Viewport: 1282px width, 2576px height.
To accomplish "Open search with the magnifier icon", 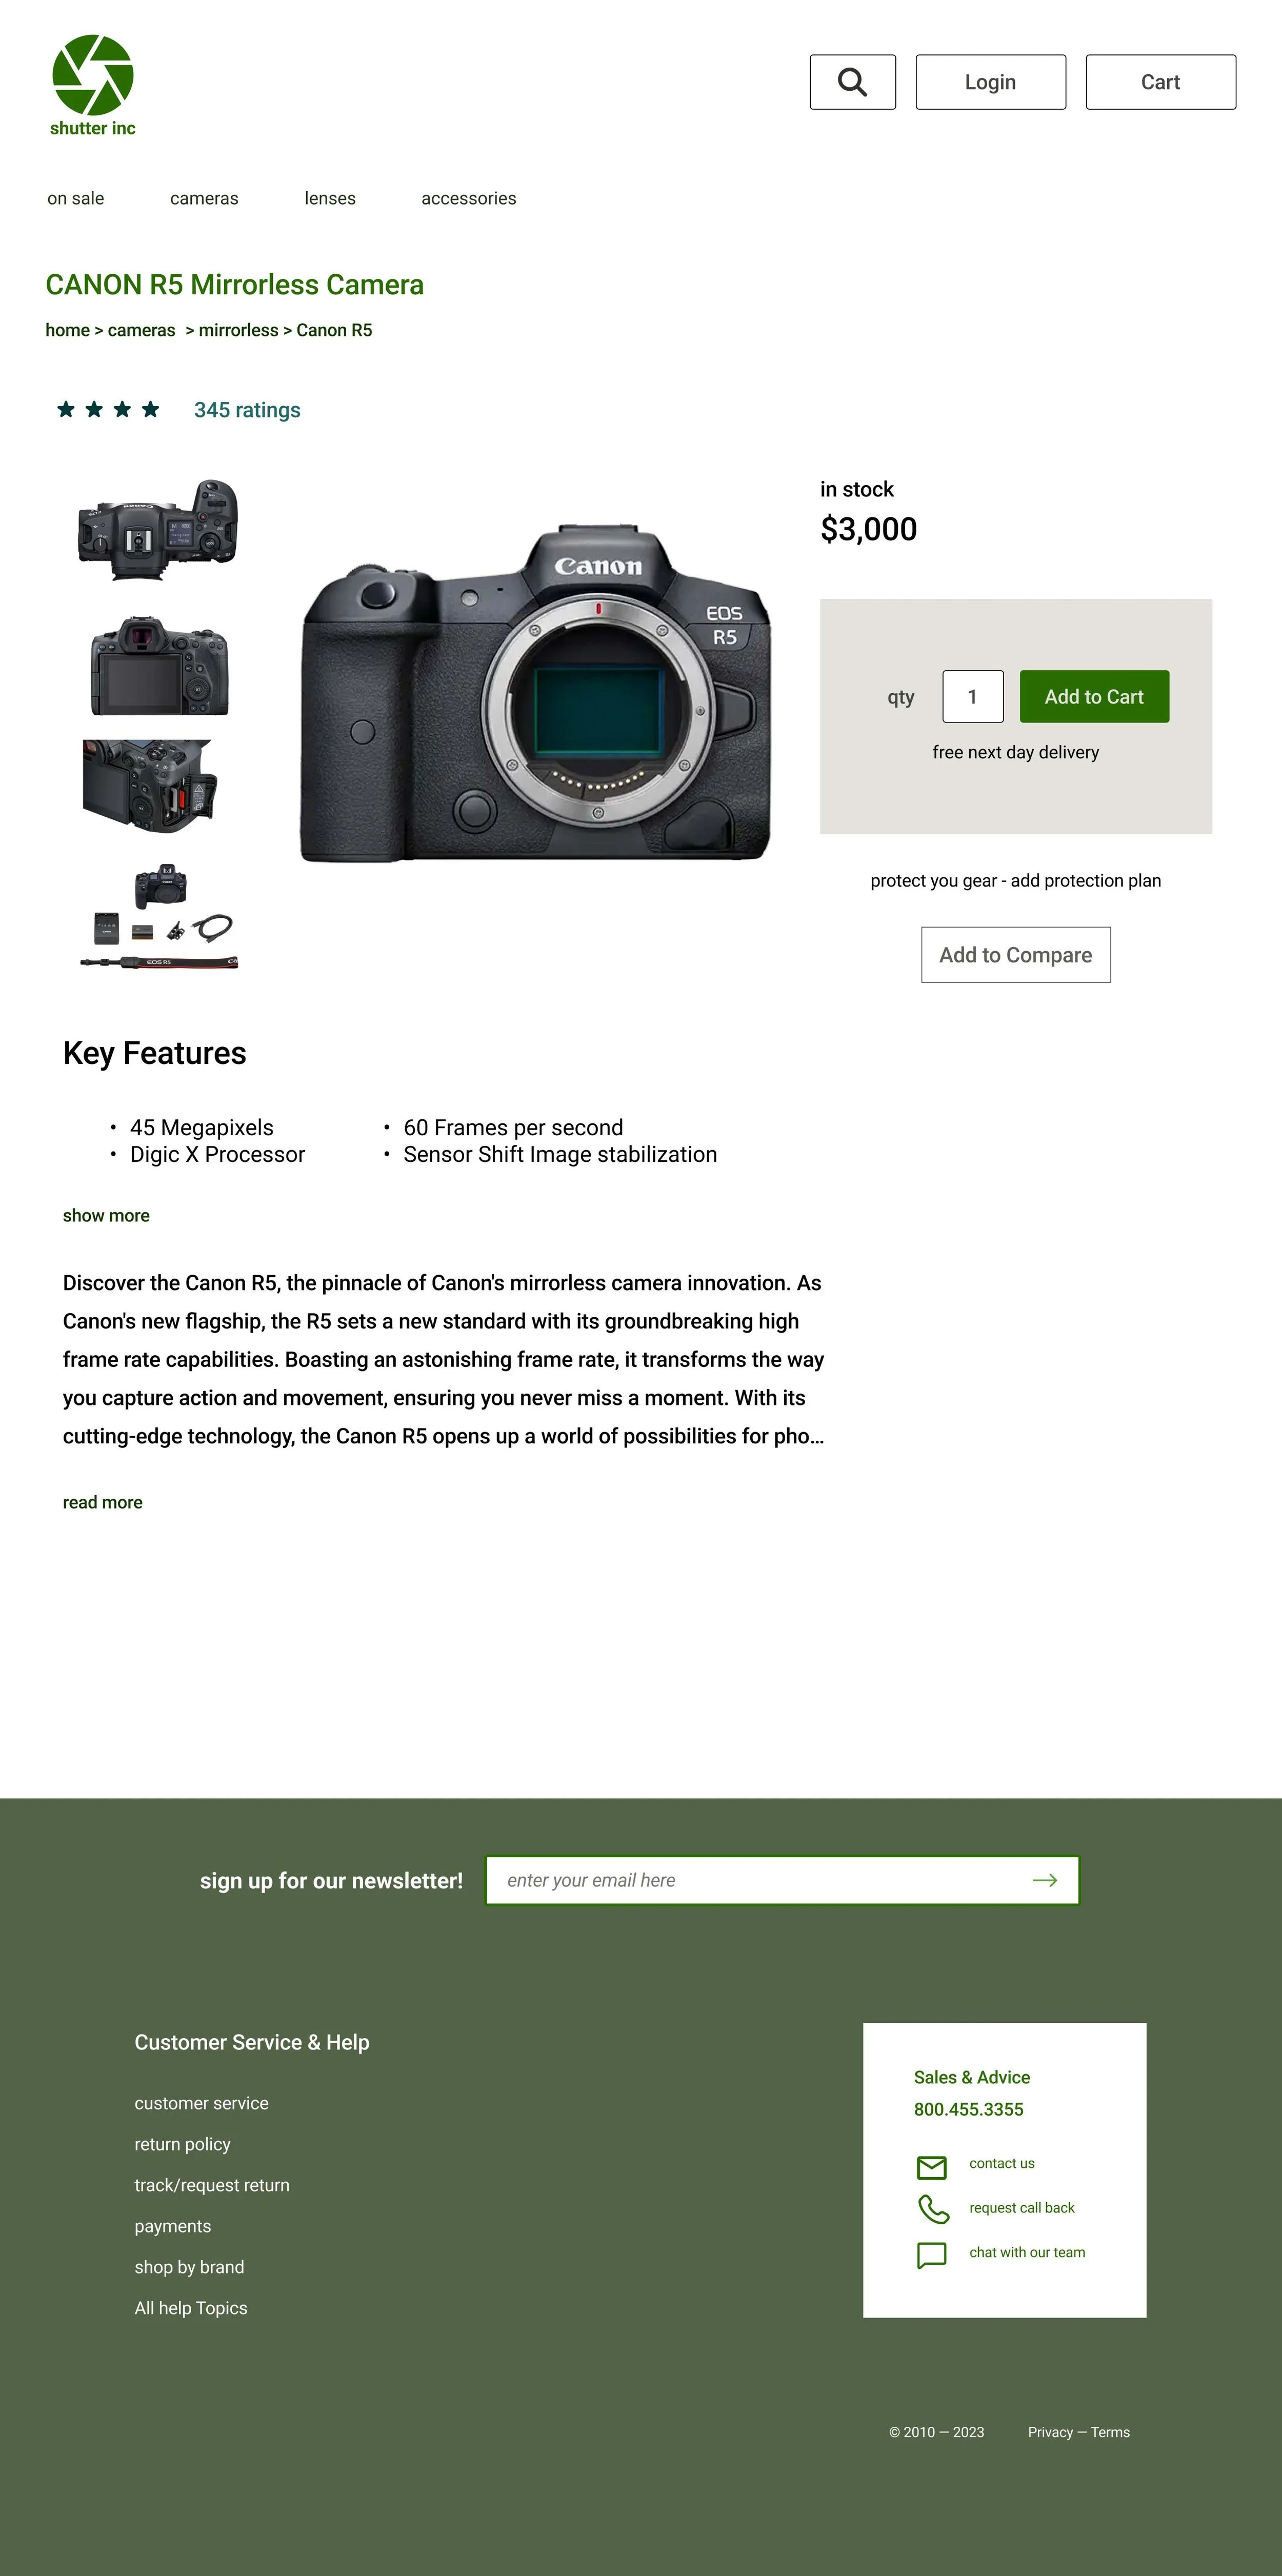I will coord(852,82).
